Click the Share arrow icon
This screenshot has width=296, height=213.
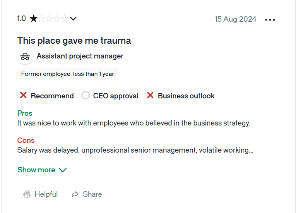pos(75,194)
